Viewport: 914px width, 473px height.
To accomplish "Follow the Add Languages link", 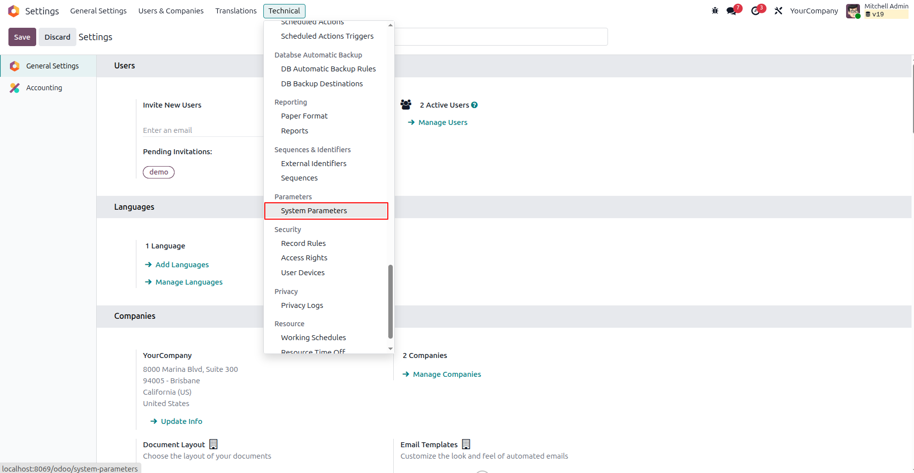I will point(182,265).
